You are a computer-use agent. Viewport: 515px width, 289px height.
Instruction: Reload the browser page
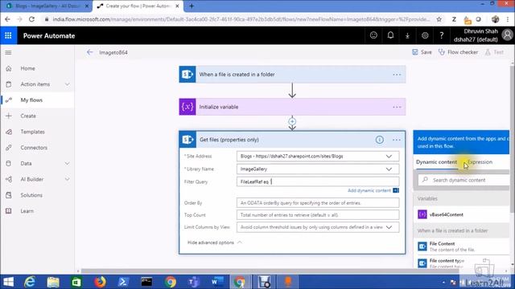click(31, 19)
